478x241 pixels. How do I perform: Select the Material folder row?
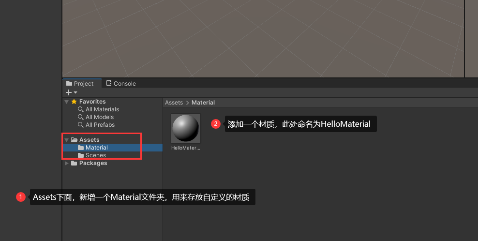pyautogui.click(x=112, y=148)
